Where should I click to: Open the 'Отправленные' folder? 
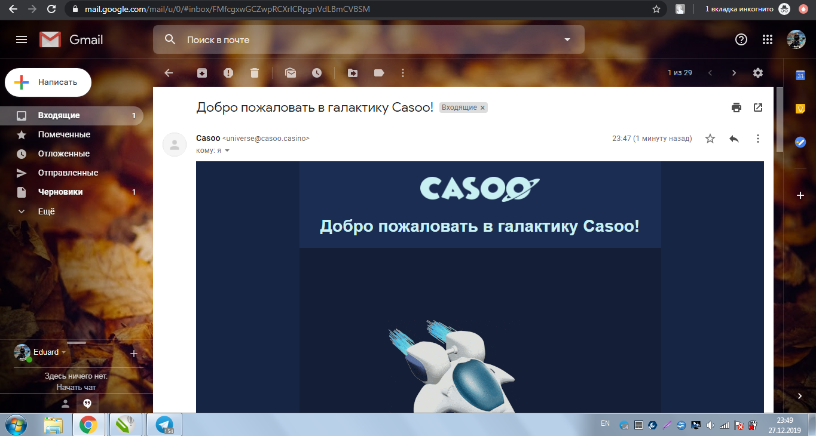72,173
